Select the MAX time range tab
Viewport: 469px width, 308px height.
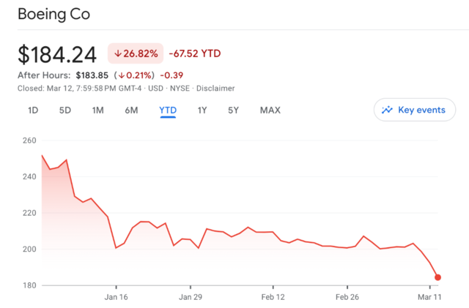click(270, 110)
